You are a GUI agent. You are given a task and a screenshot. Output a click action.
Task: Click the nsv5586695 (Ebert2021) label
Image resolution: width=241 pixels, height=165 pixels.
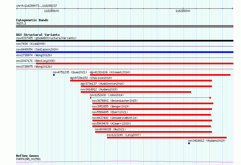tap(110, 112)
